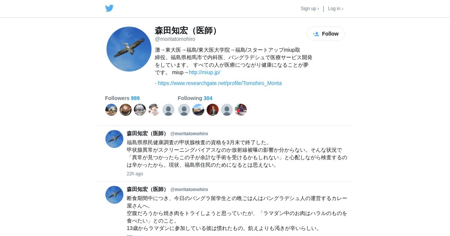
Task: Click the Twitter bird logo
Action: tap(109, 8)
